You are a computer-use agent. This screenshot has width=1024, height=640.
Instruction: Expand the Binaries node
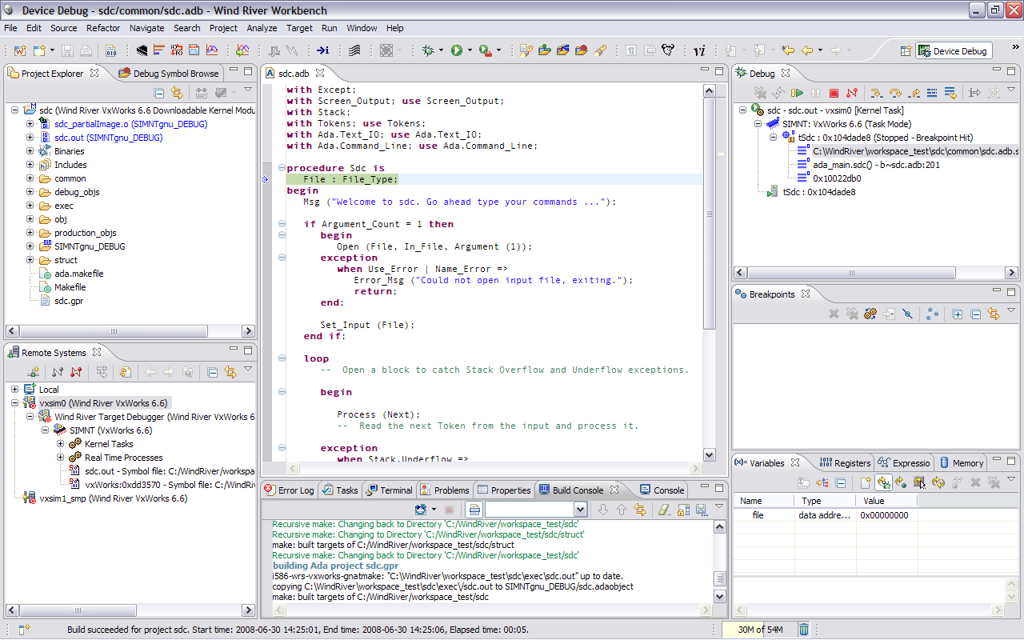pos(30,151)
